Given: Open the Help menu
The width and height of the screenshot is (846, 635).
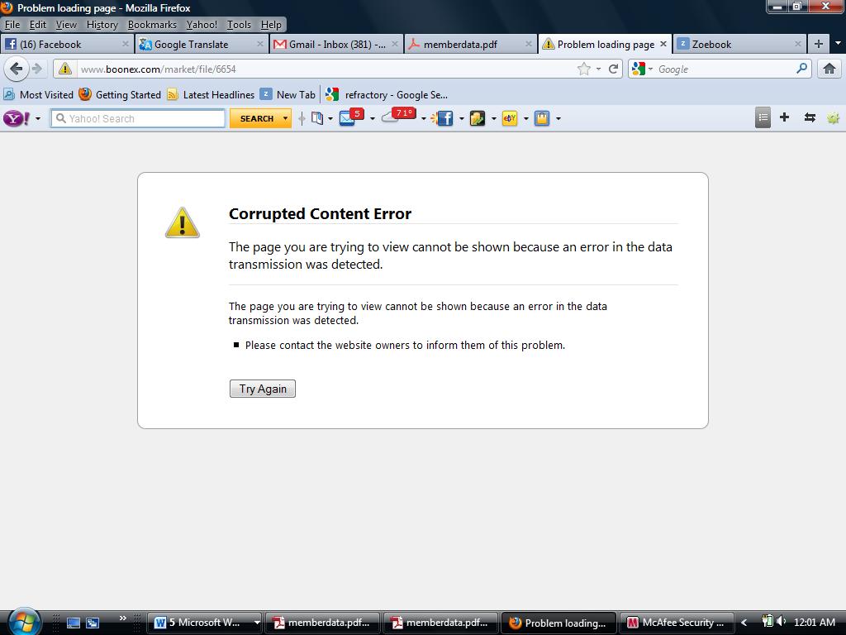Looking at the screenshot, I should point(271,25).
